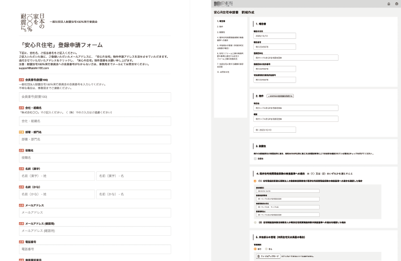
Task: Click the small button beside 2. 物件 heading
Action: point(285,96)
